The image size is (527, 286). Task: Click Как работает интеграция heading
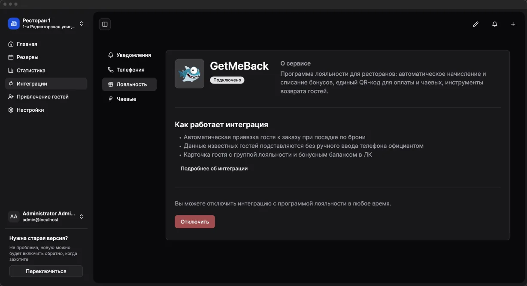pos(221,125)
